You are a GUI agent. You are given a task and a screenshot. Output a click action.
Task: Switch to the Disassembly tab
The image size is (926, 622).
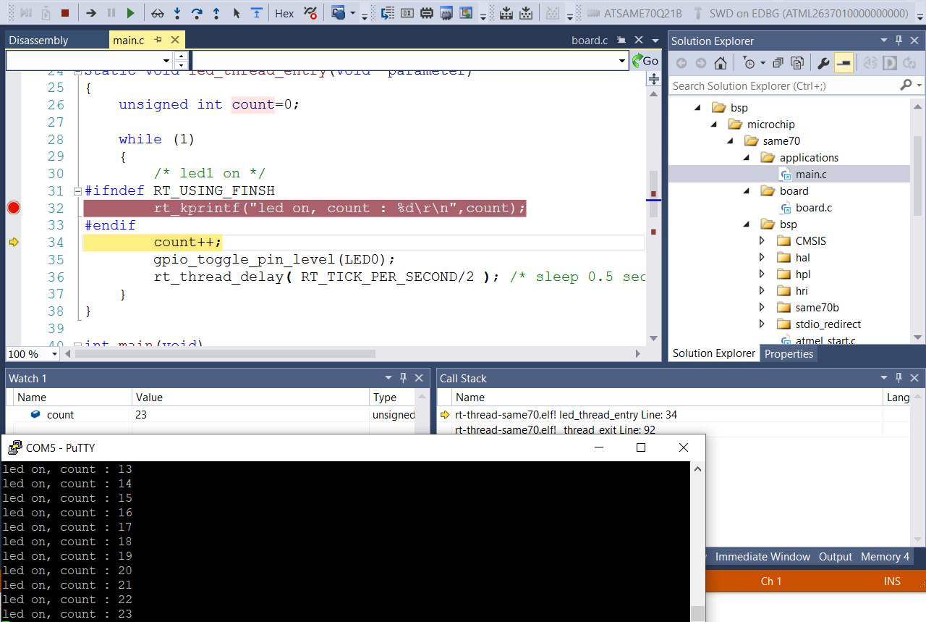click(38, 41)
